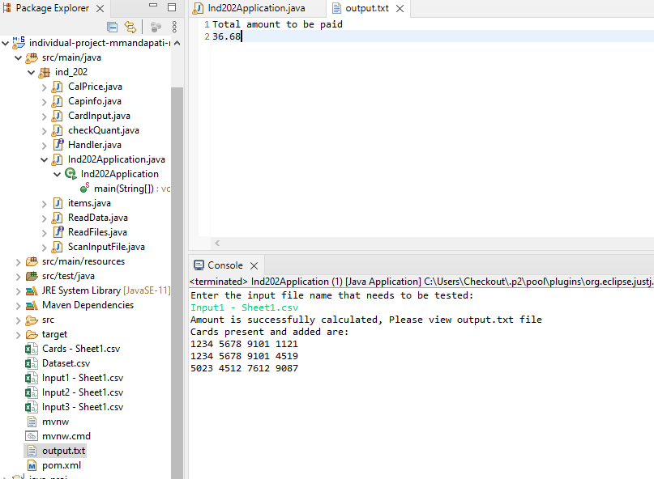Expand checkQuant.java node

click(45, 131)
